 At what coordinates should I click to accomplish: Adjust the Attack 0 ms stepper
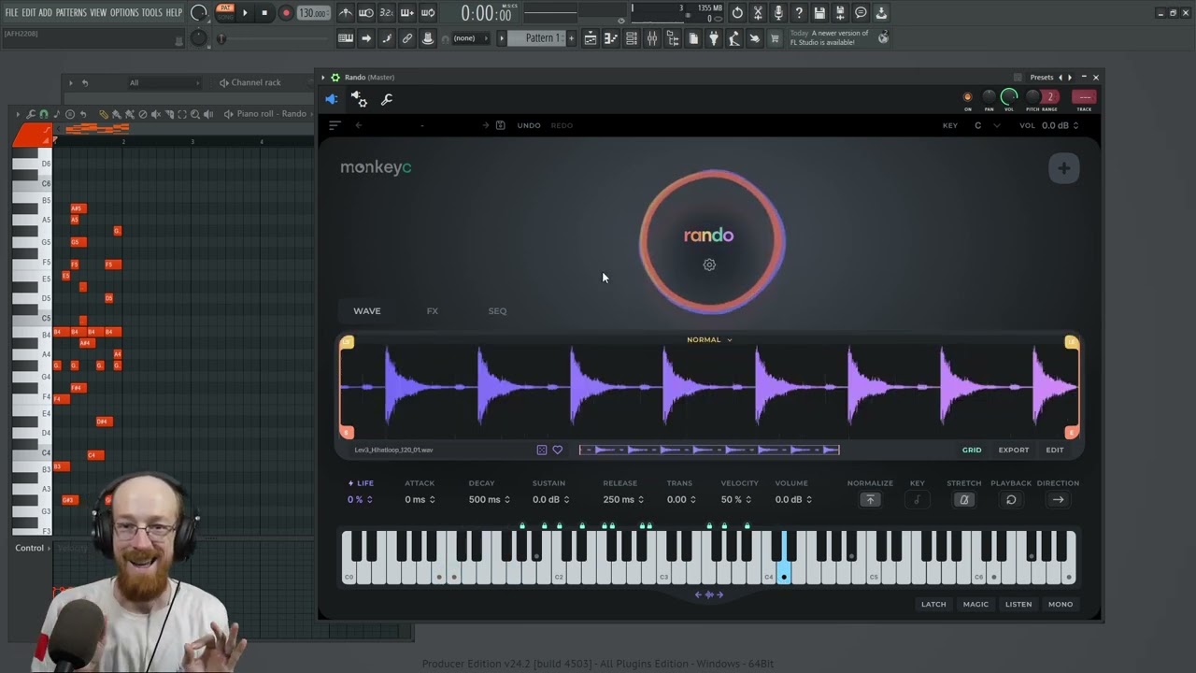point(420,499)
